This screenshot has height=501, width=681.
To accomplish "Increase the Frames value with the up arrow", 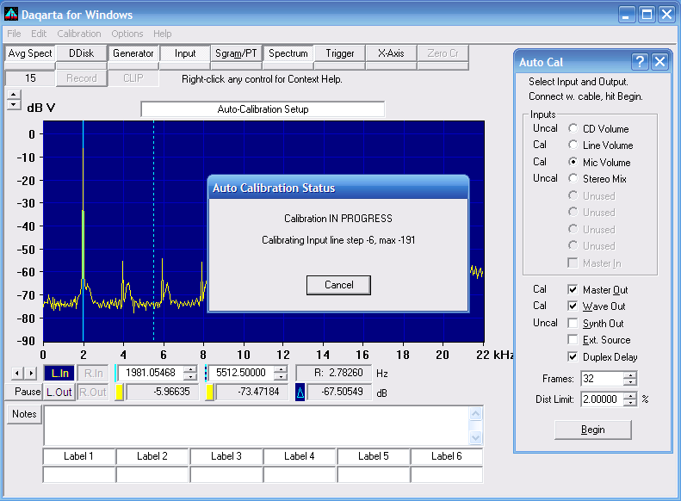I will pyautogui.click(x=630, y=374).
